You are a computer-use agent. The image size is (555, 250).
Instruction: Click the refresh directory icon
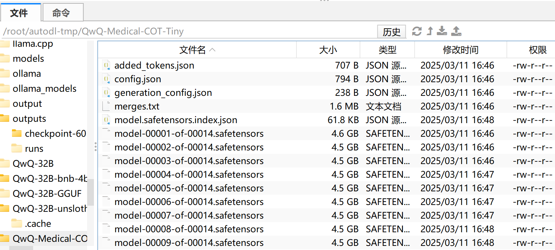[x=417, y=31]
